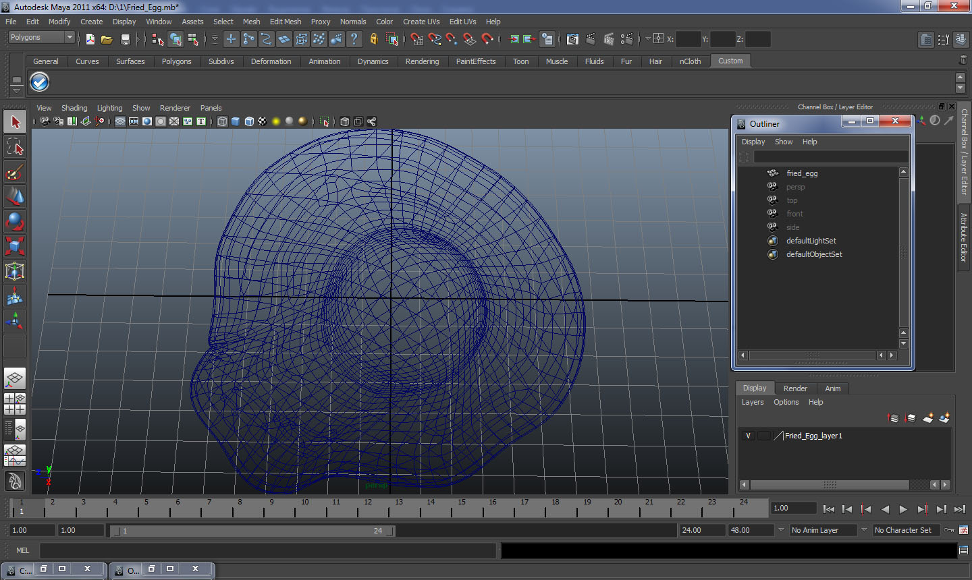Toggle visibility V of Fried_Egg_layer1
Viewport: 972px width, 580px height.
[748, 436]
